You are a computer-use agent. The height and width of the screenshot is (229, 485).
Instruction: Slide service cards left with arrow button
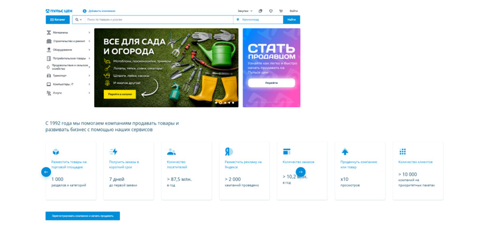(46, 172)
